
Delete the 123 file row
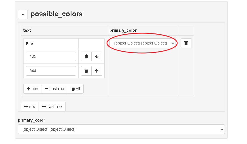coord(86,56)
